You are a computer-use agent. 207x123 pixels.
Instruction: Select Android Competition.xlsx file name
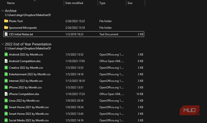25,61
